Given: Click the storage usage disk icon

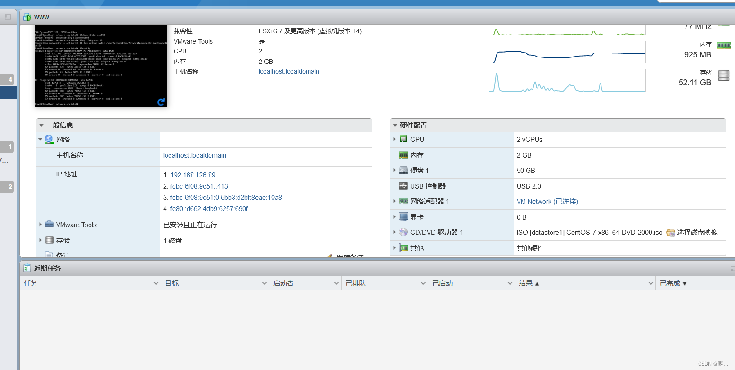Looking at the screenshot, I should click(724, 75).
